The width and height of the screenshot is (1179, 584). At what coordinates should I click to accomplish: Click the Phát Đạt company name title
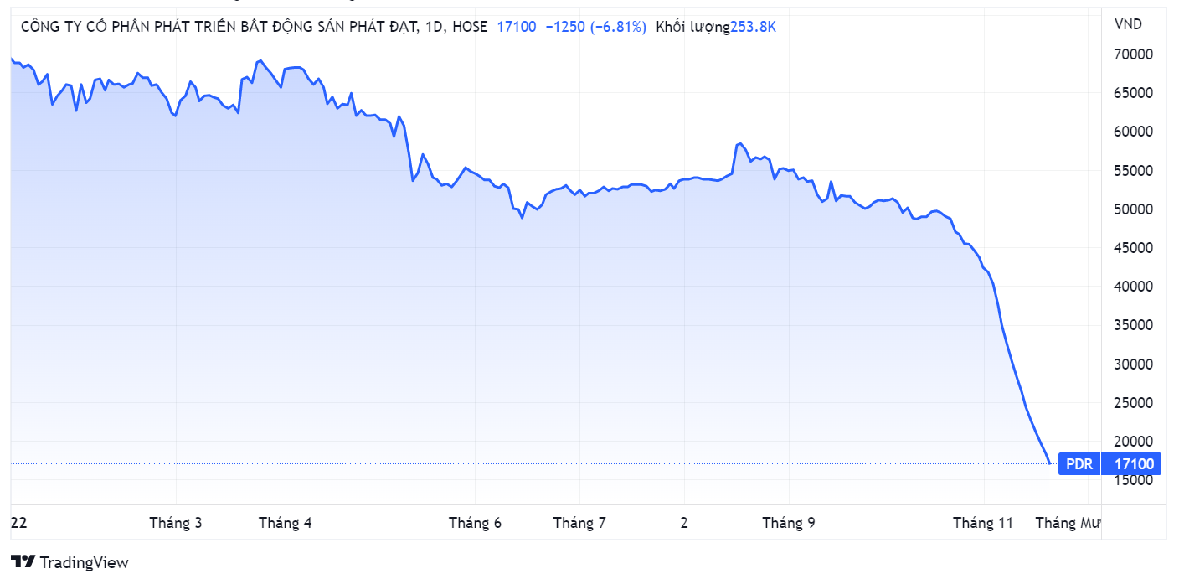tap(219, 27)
